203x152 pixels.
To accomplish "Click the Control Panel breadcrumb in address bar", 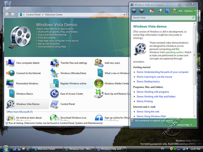I will [x=33, y=15].
